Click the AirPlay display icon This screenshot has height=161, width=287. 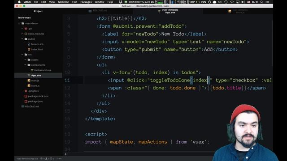pyautogui.click(x=238, y=2)
